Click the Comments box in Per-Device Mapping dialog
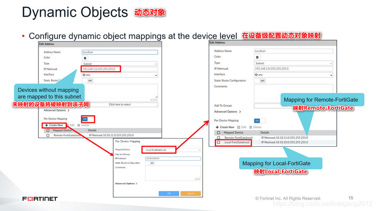The image size is (376, 211). coord(173,173)
